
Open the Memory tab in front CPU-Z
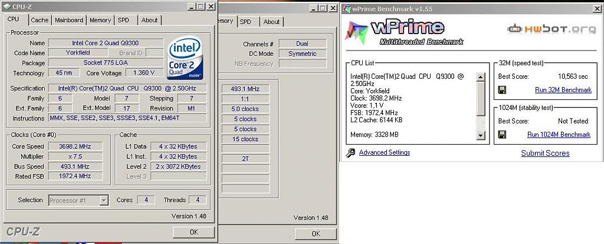[100, 20]
